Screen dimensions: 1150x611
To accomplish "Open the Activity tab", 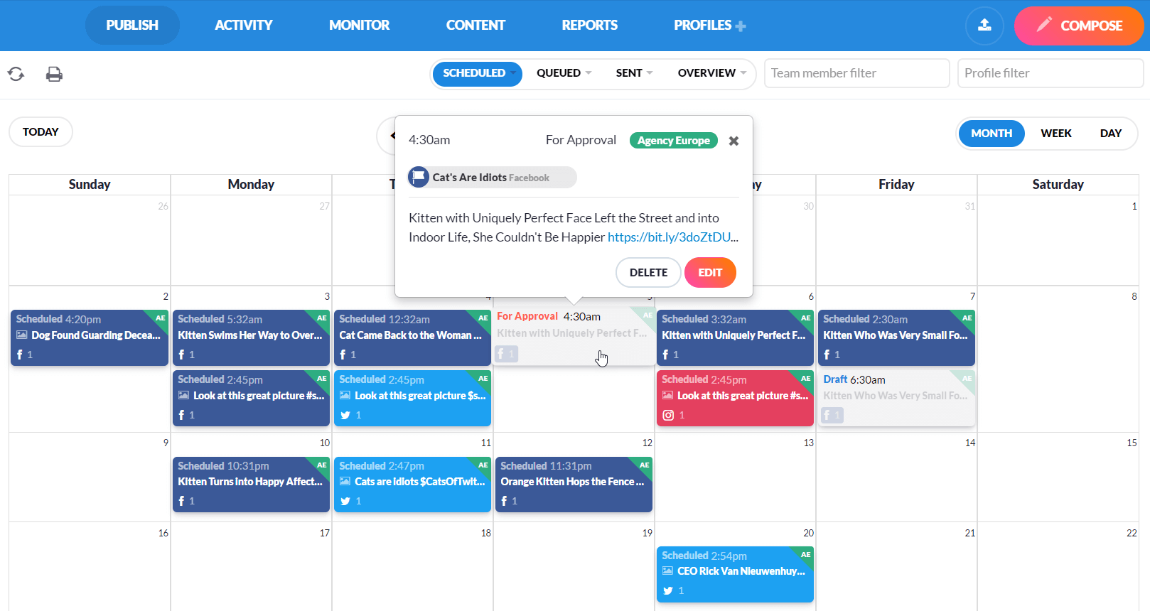I will (243, 26).
